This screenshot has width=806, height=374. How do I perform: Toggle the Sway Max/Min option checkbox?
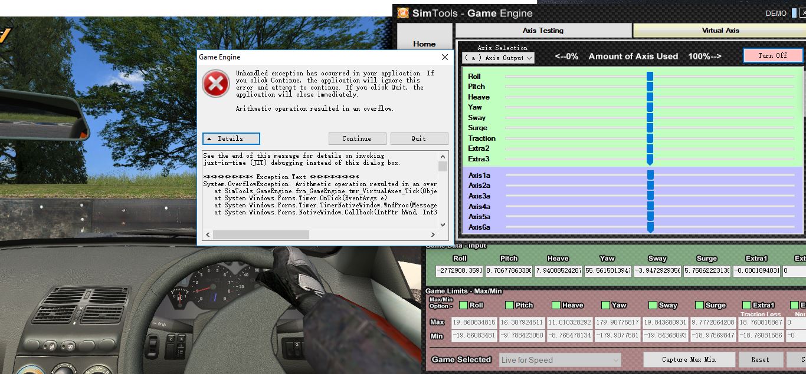[x=653, y=305]
